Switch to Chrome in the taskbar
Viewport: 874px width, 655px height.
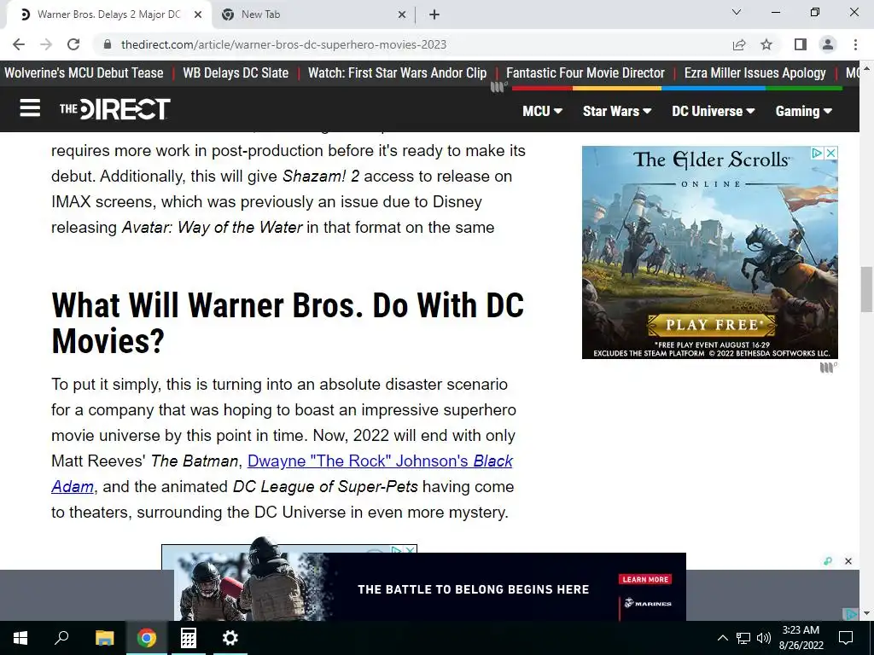(147, 638)
